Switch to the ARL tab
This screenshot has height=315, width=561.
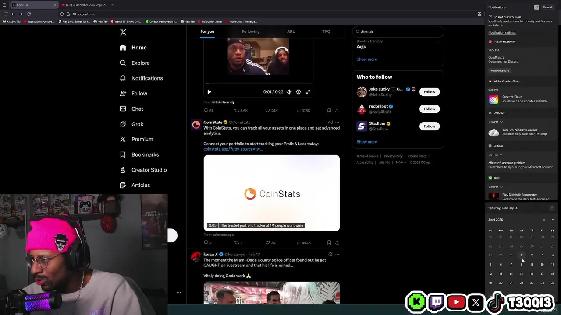click(x=291, y=31)
